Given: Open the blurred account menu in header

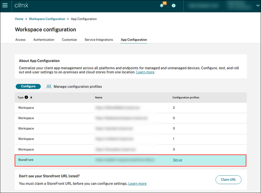Looking at the screenshot, I should (223, 6).
